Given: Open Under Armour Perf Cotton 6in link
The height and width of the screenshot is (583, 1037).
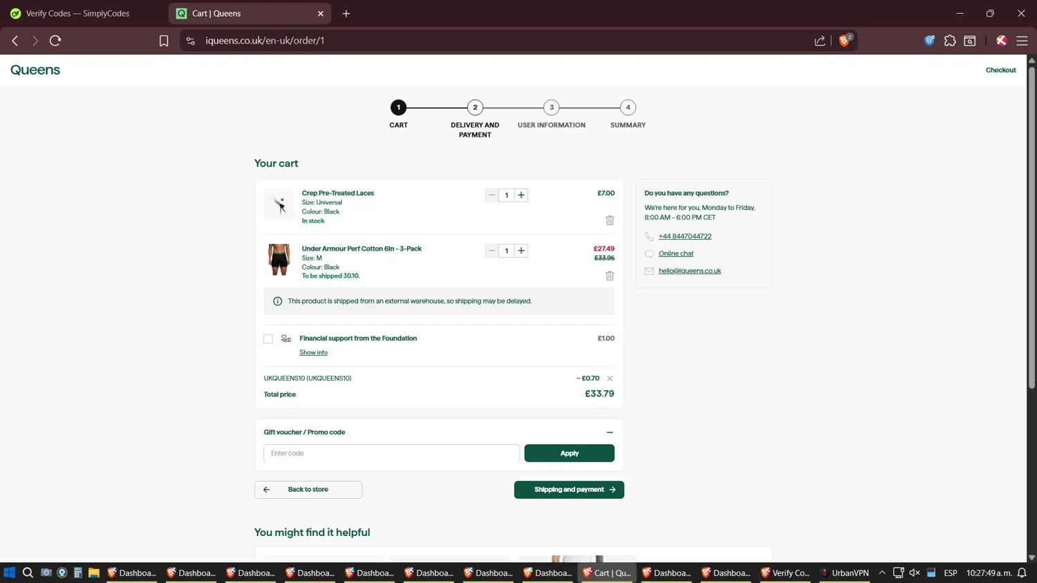Looking at the screenshot, I should [x=362, y=249].
